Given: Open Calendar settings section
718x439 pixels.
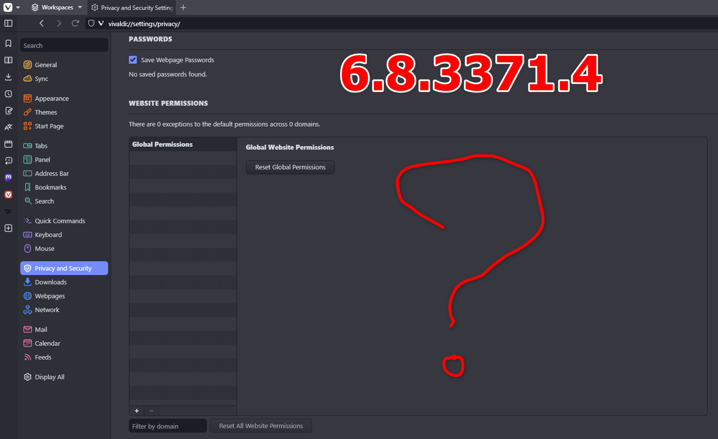Looking at the screenshot, I should pos(64,343).
